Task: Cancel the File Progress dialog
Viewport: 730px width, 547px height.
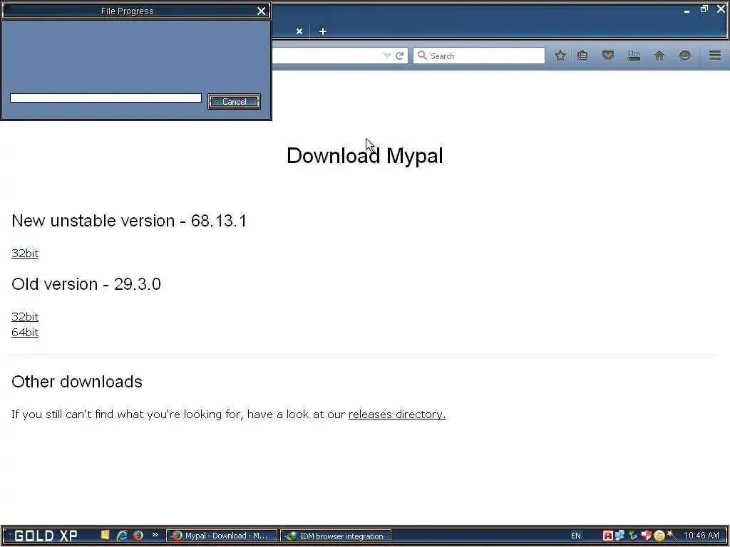Action: 234,101
